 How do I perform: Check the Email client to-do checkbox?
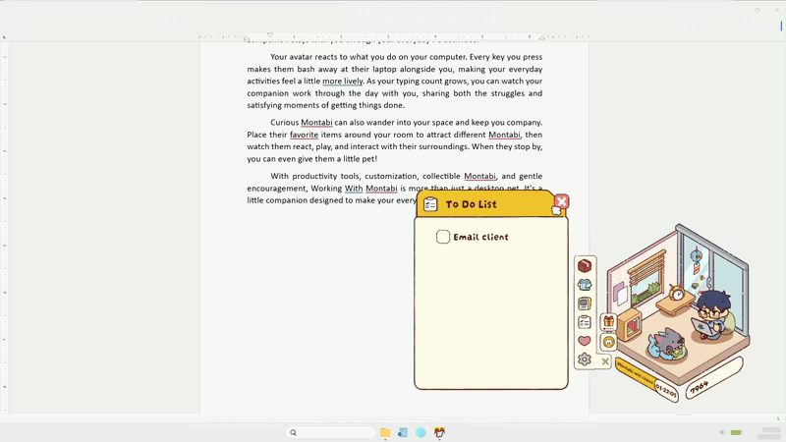[x=443, y=237]
